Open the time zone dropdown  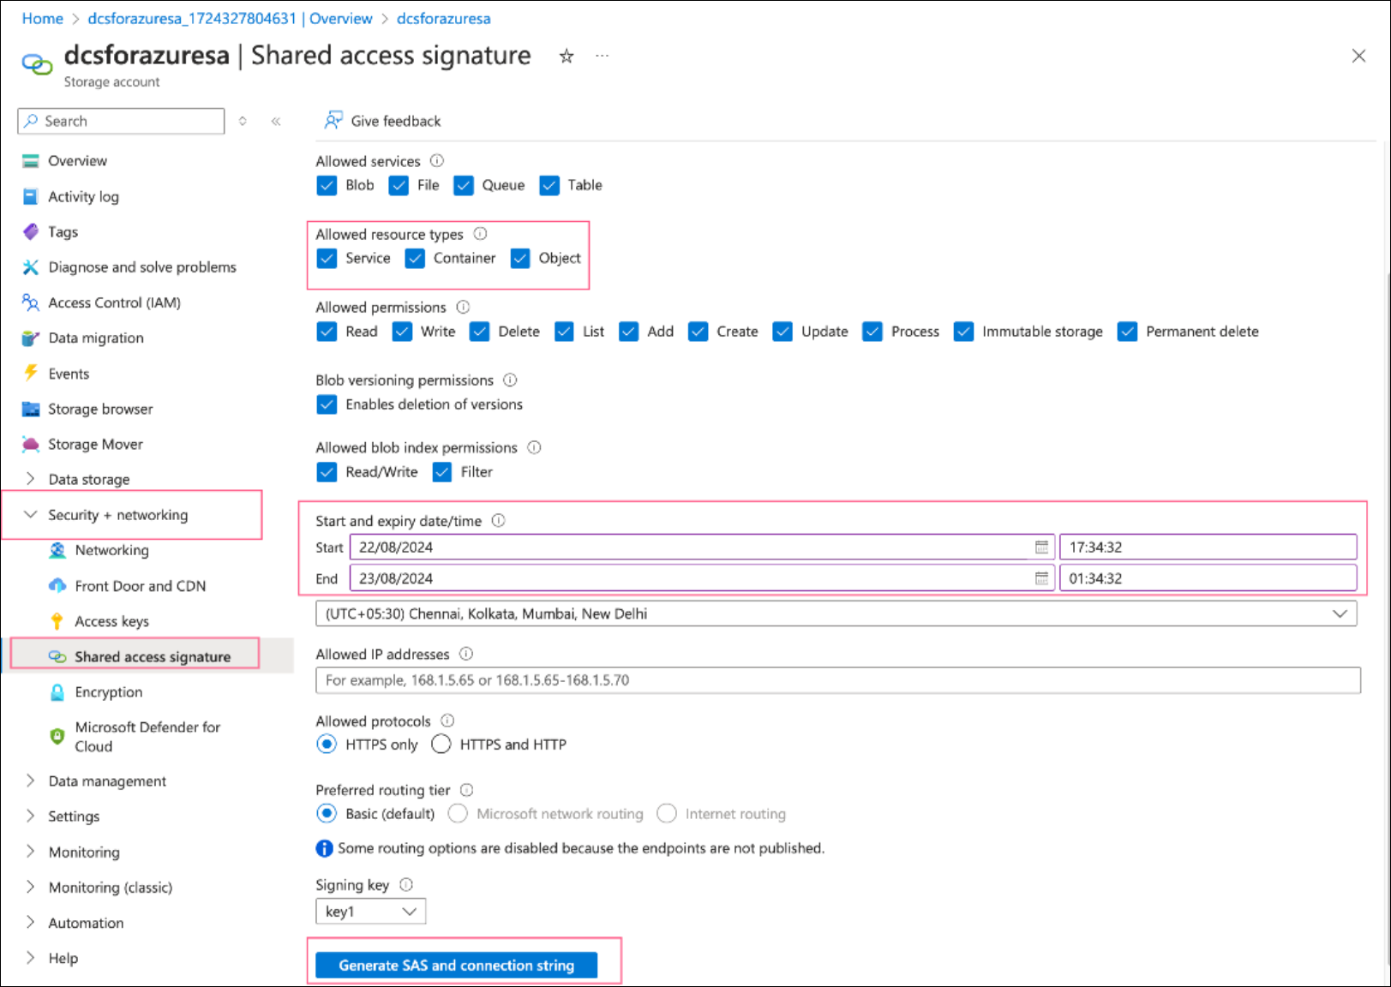836,614
